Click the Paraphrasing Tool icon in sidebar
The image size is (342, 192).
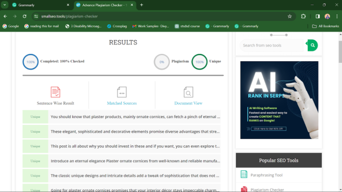244,175
